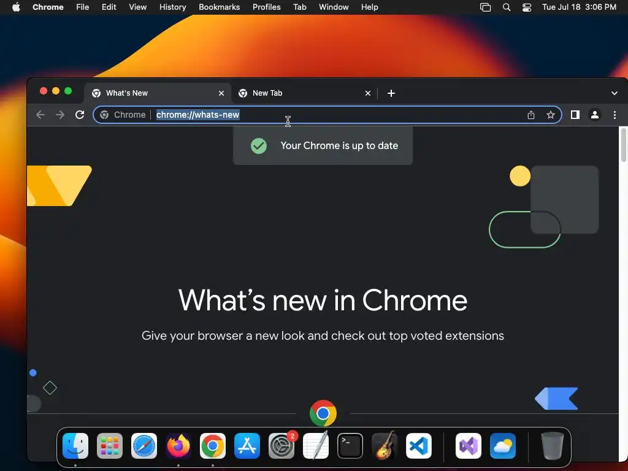Launch GarageBand from the Dock
Image resolution: width=628 pixels, height=471 pixels.
385,446
